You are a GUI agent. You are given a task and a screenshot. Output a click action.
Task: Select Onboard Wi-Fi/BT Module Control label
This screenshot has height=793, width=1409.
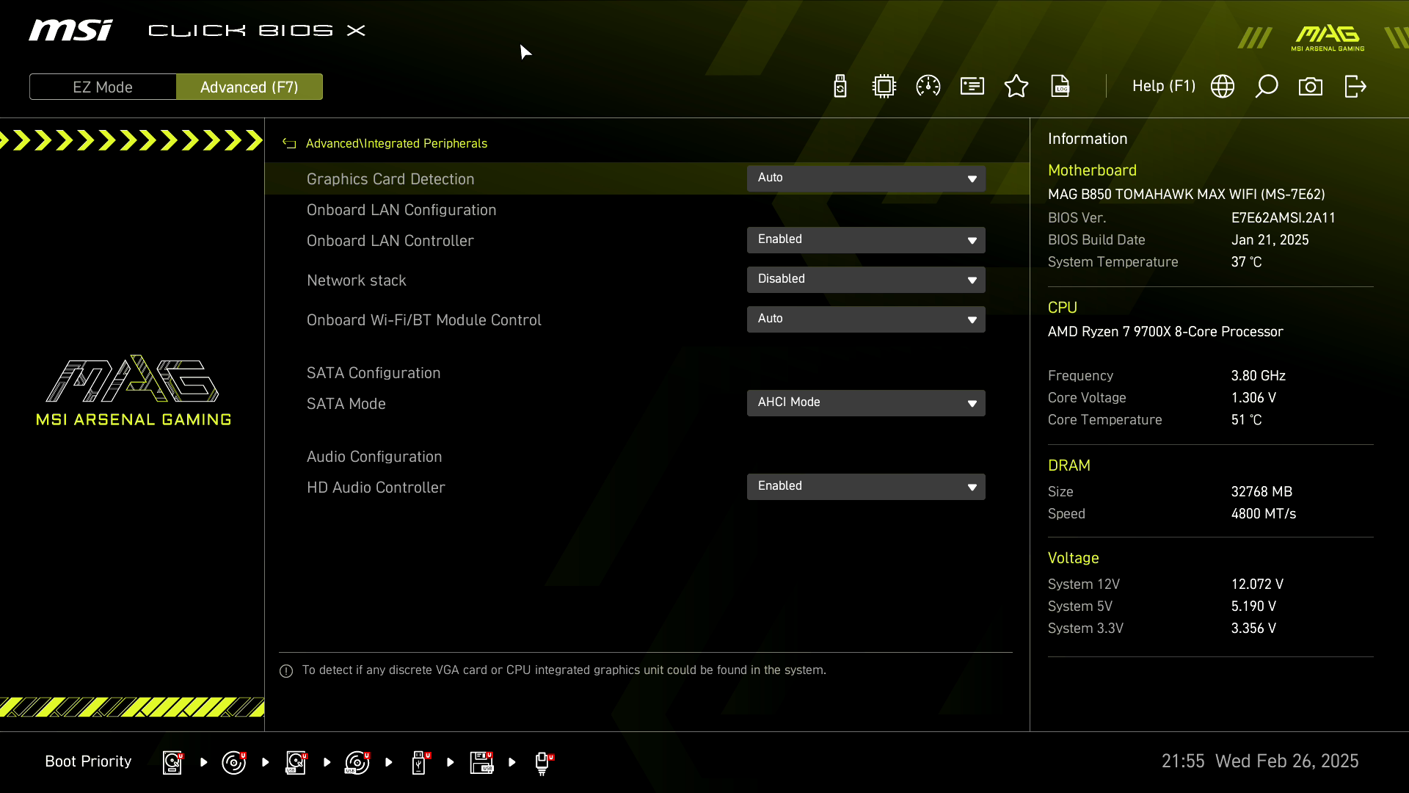424,320
